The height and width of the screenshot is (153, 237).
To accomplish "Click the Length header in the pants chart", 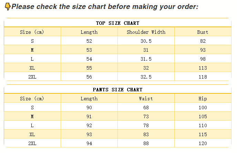I will 89,99.
